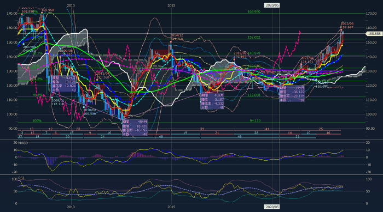Click the cycle count labeled 25
Screen dimensions: 383x212
tap(321, 129)
